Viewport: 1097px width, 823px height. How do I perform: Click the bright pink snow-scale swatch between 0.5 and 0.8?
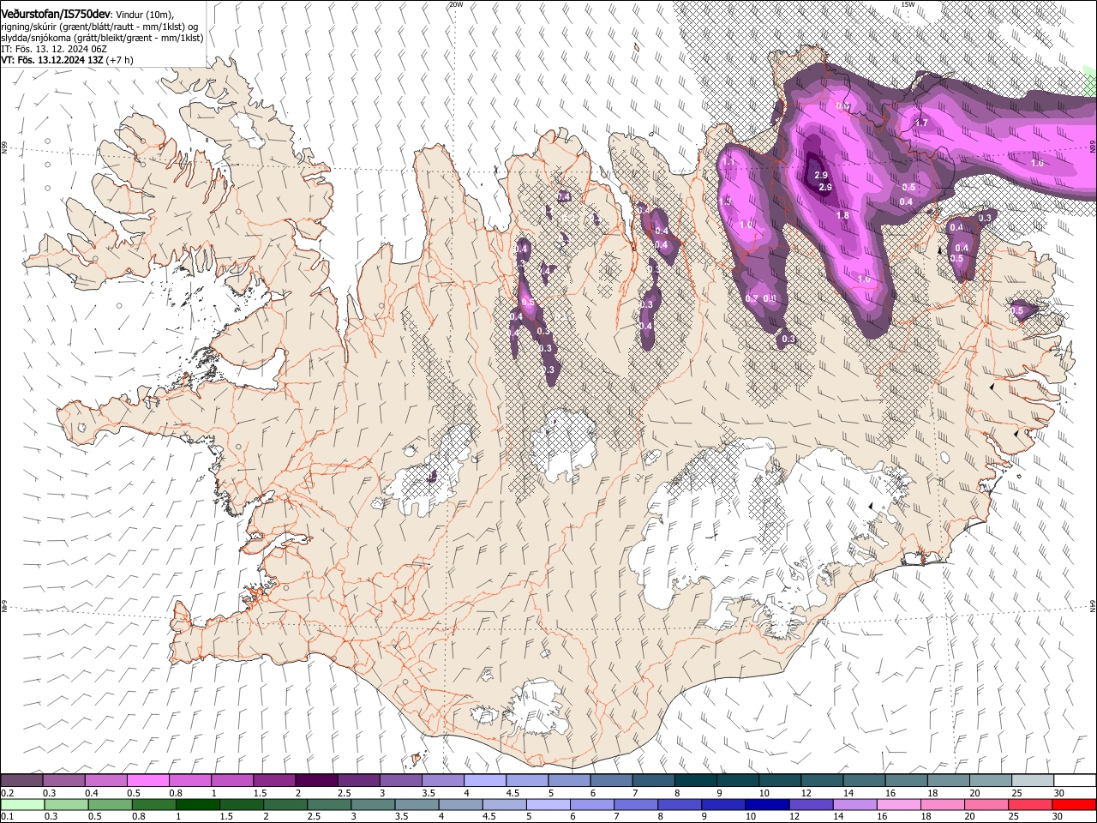pos(147,781)
